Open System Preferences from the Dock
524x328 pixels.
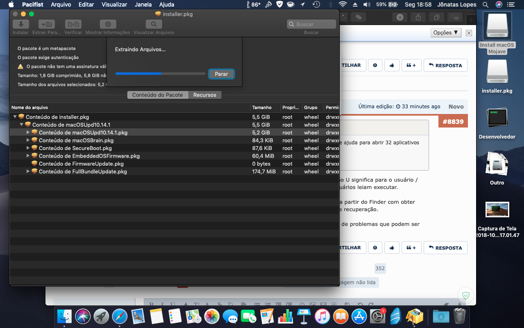[x=377, y=316]
